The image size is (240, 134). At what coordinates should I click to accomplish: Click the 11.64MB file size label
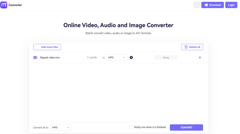point(91,58)
